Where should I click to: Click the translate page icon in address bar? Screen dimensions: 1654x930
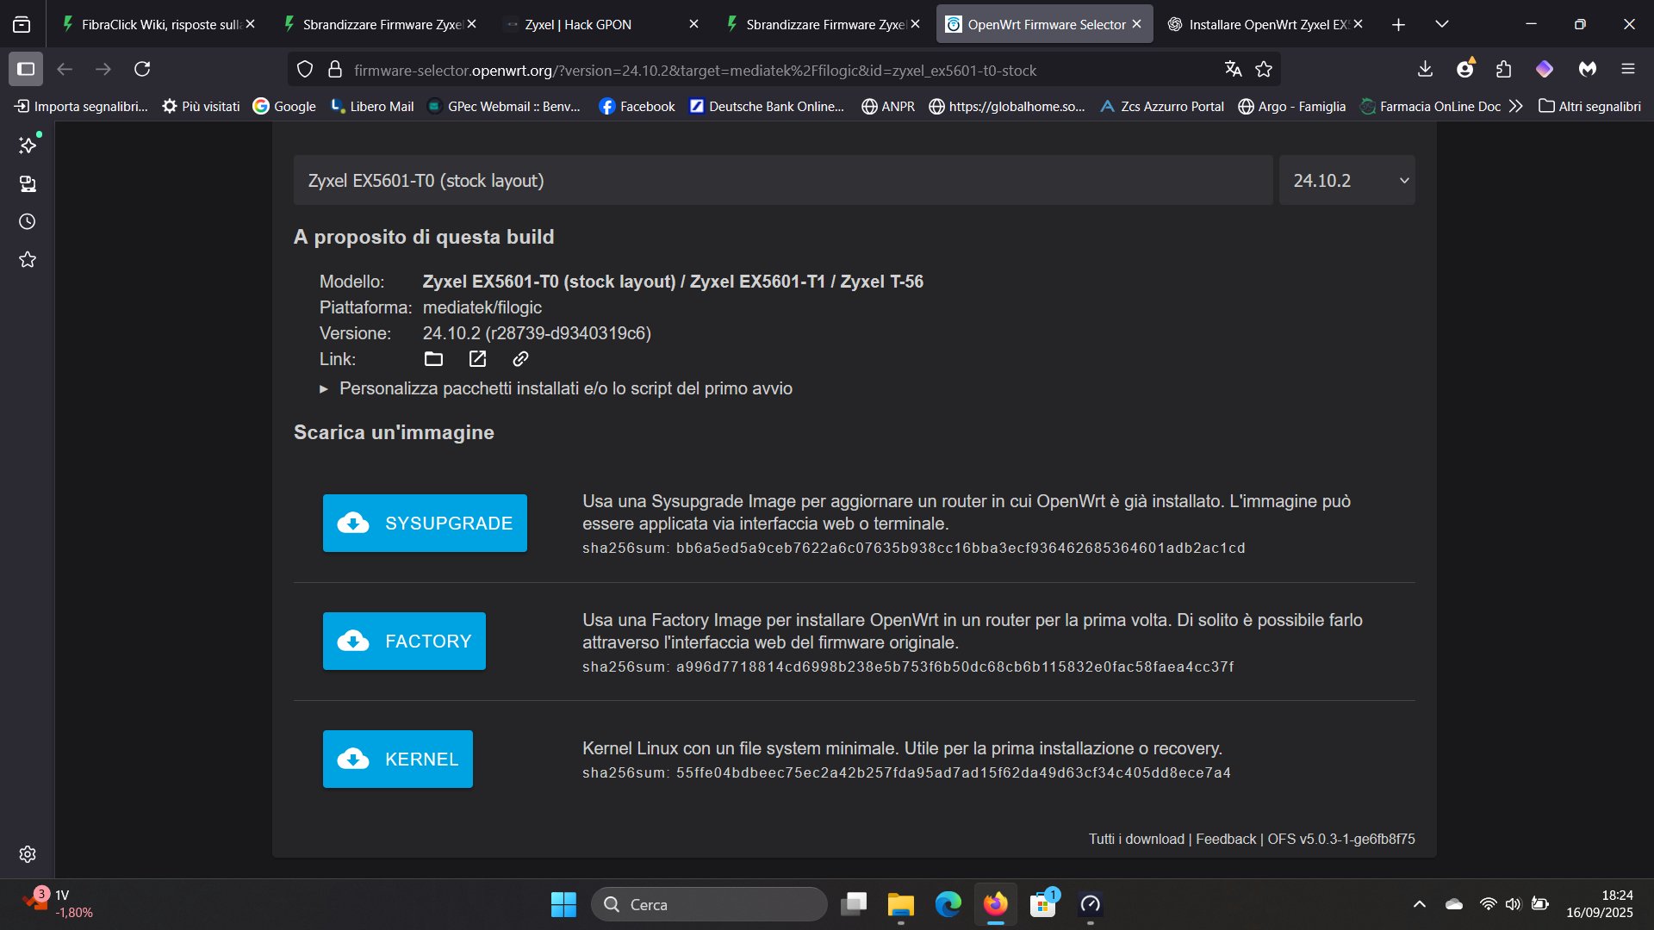(x=1233, y=70)
